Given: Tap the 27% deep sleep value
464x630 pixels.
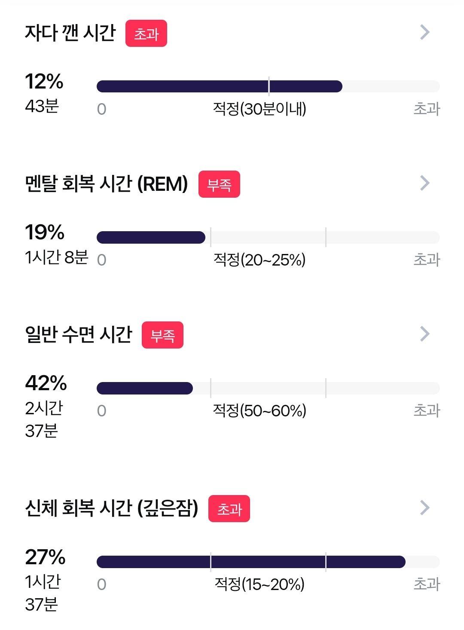Looking at the screenshot, I should [x=45, y=557].
